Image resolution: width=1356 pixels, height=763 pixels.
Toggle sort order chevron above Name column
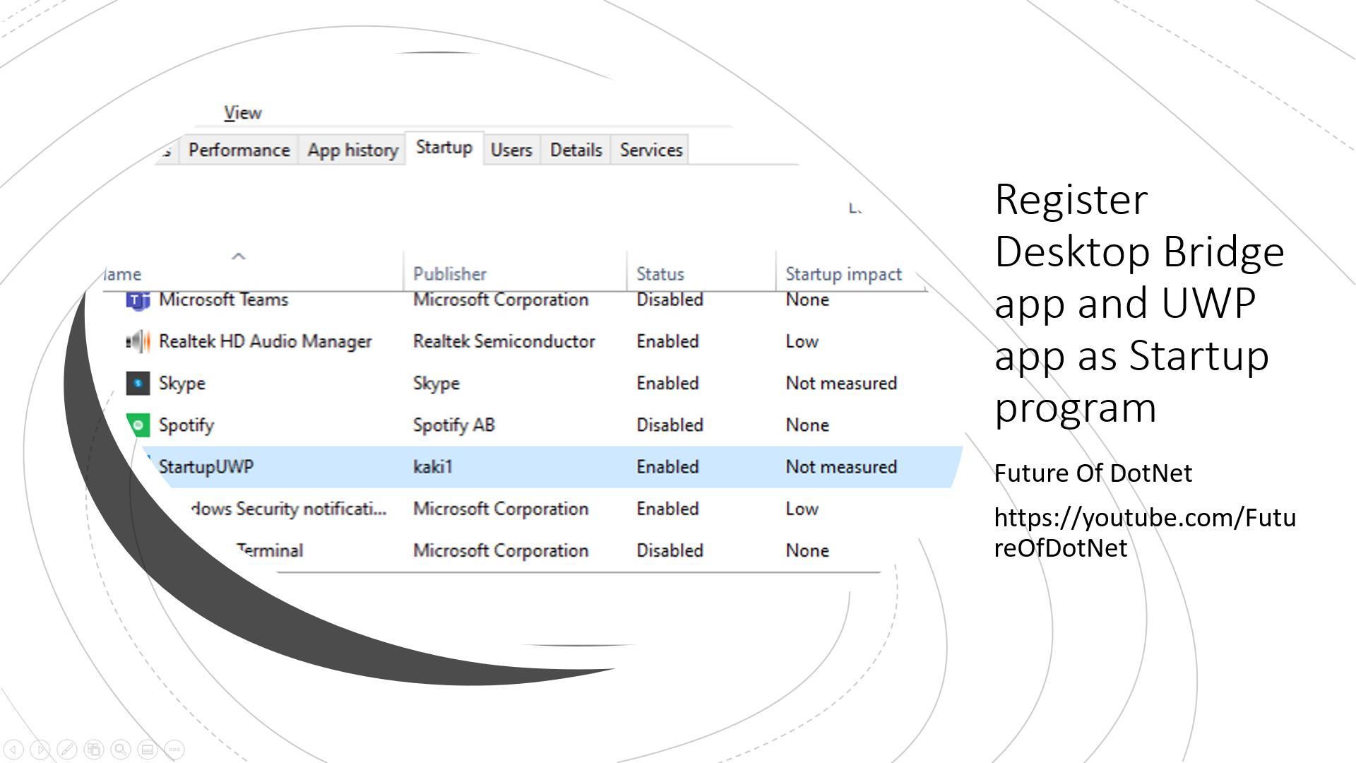pyautogui.click(x=239, y=256)
